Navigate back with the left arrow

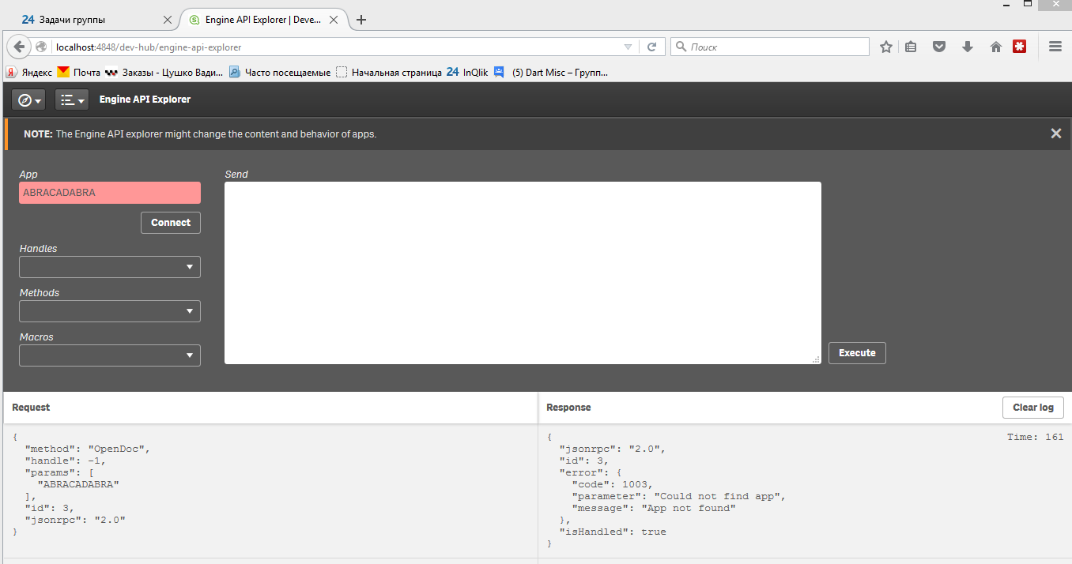tap(19, 46)
